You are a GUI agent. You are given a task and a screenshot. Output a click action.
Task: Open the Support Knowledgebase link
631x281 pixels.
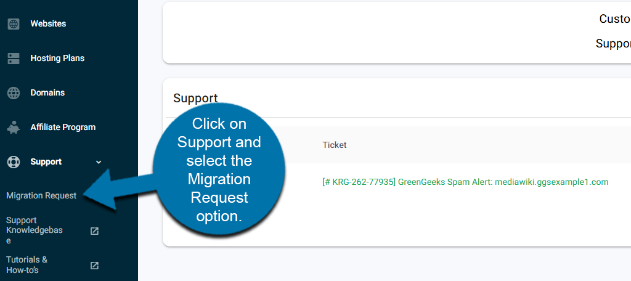(36, 230)
